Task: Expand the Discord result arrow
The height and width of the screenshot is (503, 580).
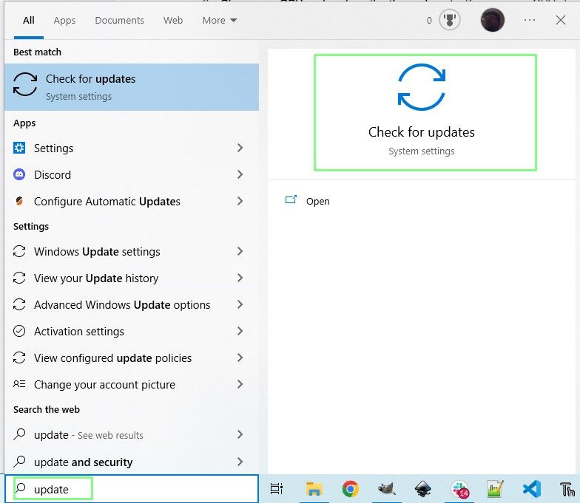Action: coord(240,174)
